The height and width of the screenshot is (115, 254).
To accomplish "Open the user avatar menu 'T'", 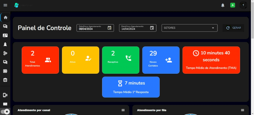I will [243, 5].
